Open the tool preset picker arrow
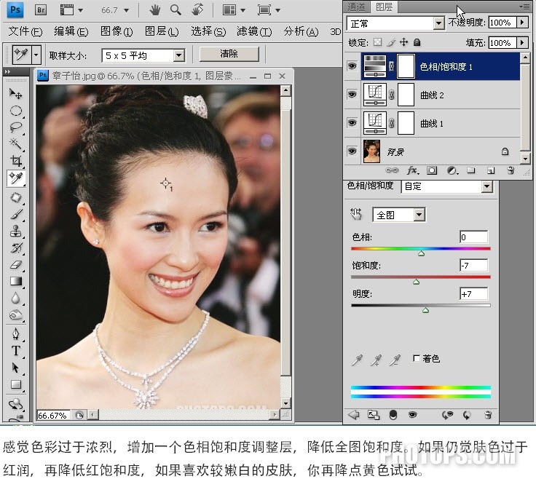 click(36, 55)
